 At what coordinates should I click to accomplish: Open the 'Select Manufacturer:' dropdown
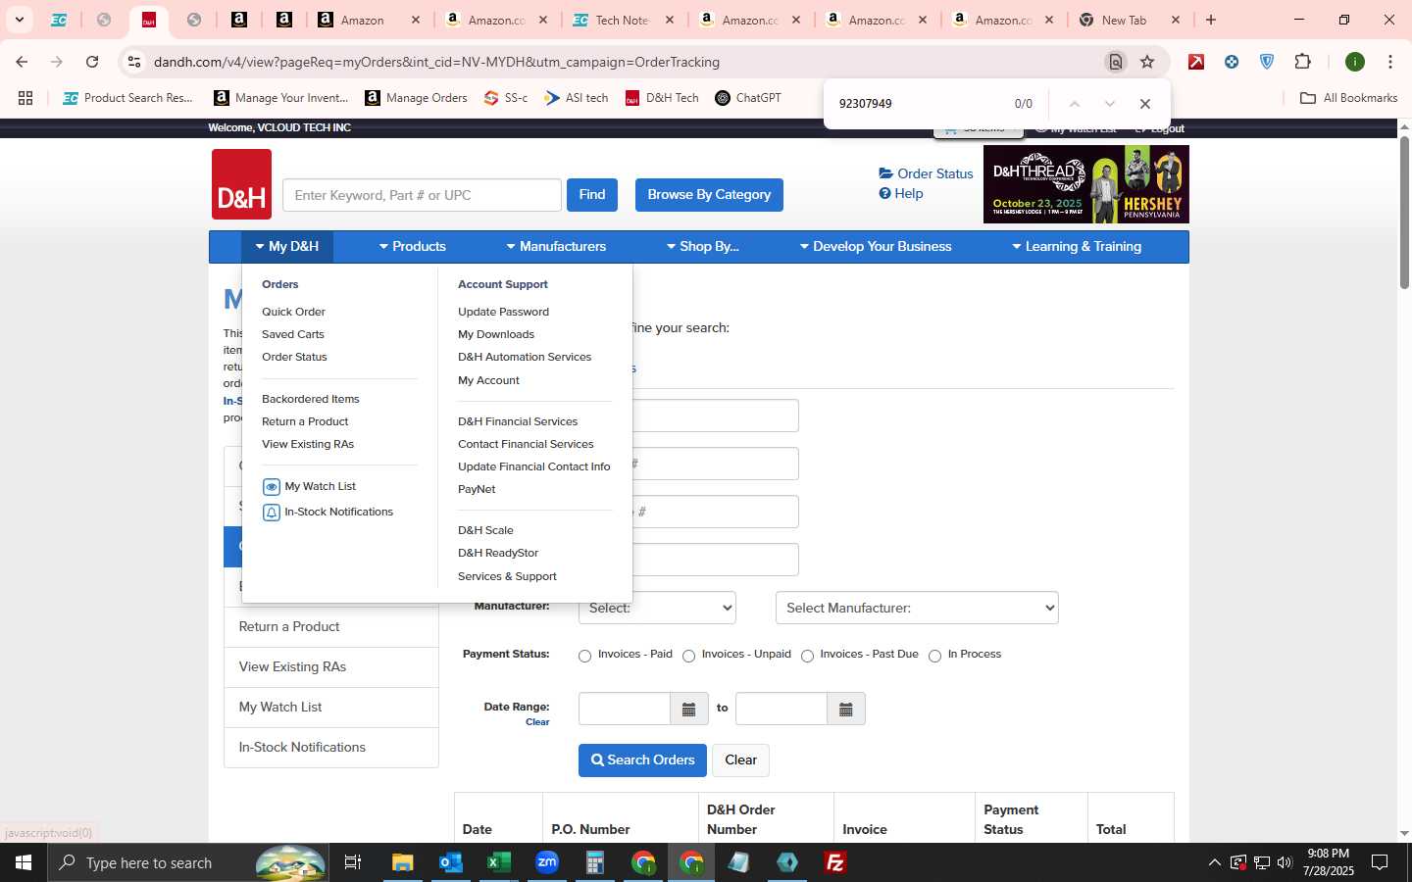(x=917, y=608)
